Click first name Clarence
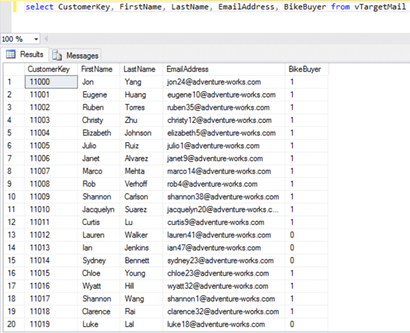Screen dimensions: 410x333 coord(96,311)
